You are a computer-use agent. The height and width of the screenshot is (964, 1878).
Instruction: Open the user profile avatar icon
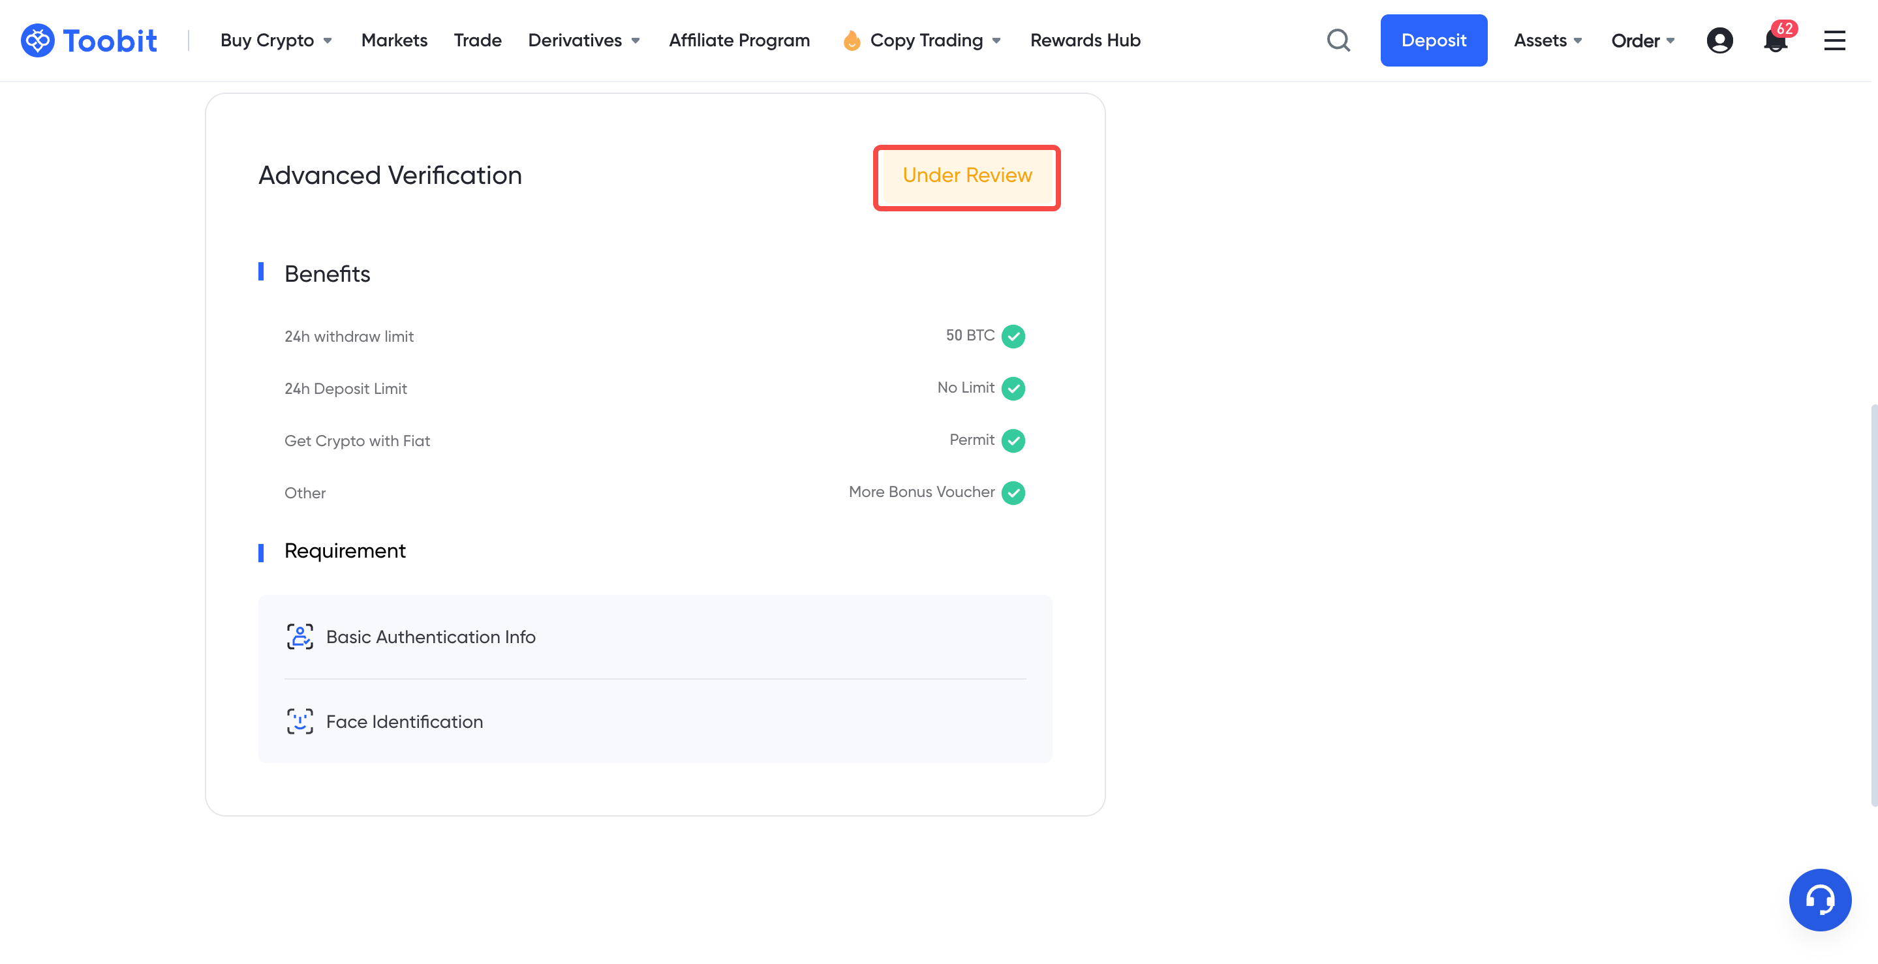point(1719,40)
